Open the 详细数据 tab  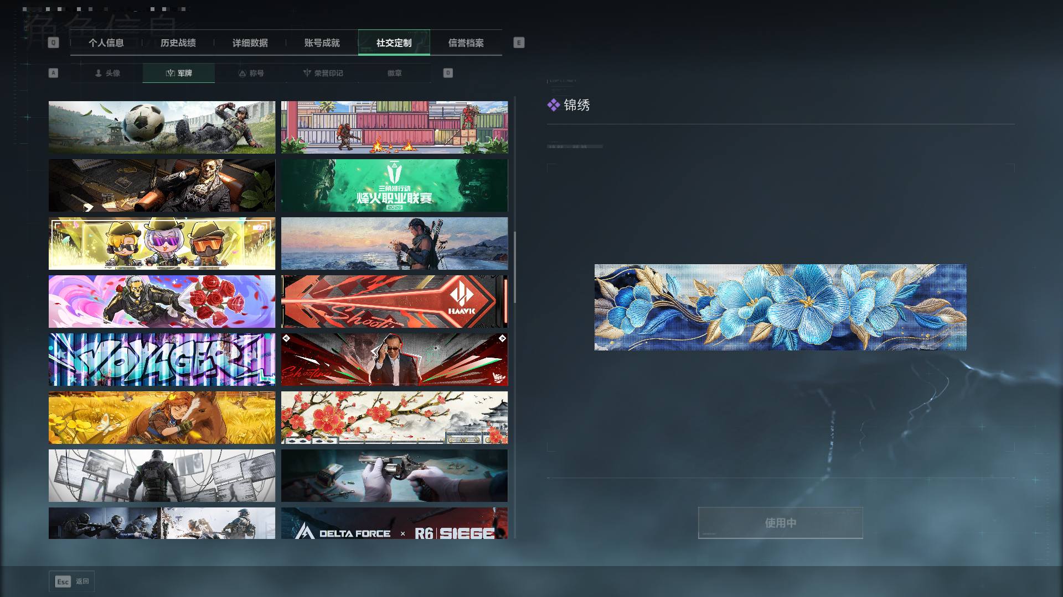pos(250,43)
